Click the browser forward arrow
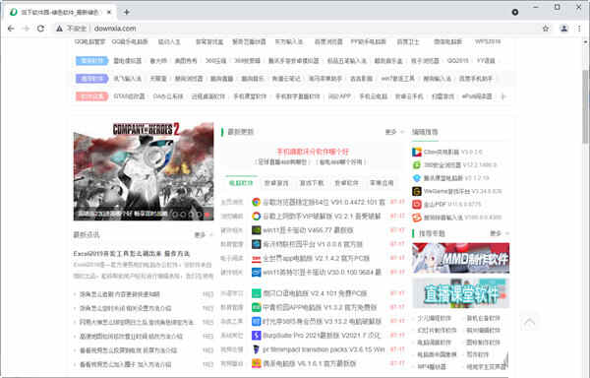 26,29
